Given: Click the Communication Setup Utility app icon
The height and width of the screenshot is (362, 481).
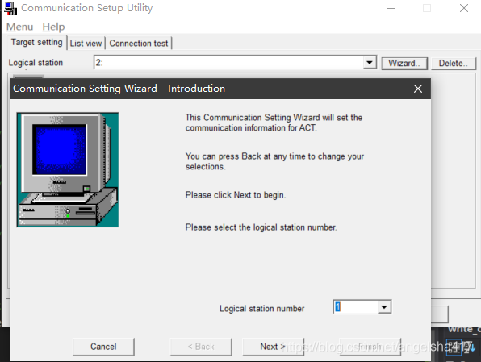Looking at the screenshot, I should [x=10, y=8].
